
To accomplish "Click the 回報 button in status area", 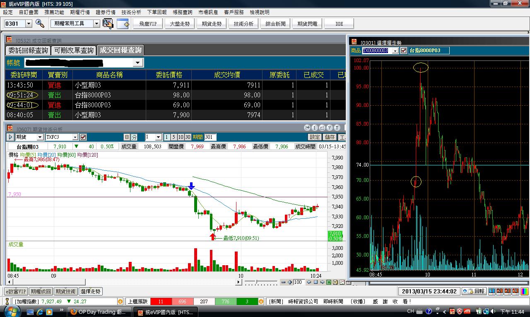I will coord(474,291).
